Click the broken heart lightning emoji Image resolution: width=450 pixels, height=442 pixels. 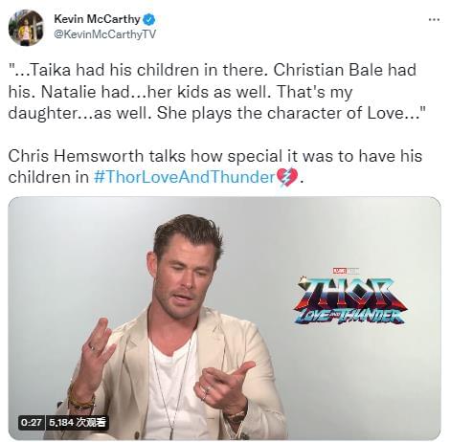[x=287, y=177]
